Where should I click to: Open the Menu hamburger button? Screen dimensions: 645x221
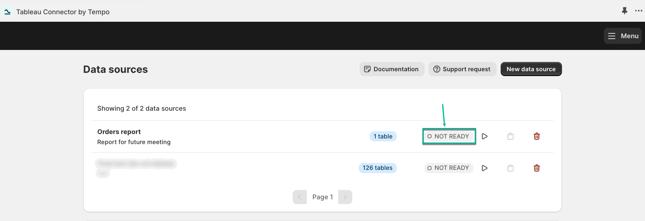pyautogui.click(x=623, y=36)
